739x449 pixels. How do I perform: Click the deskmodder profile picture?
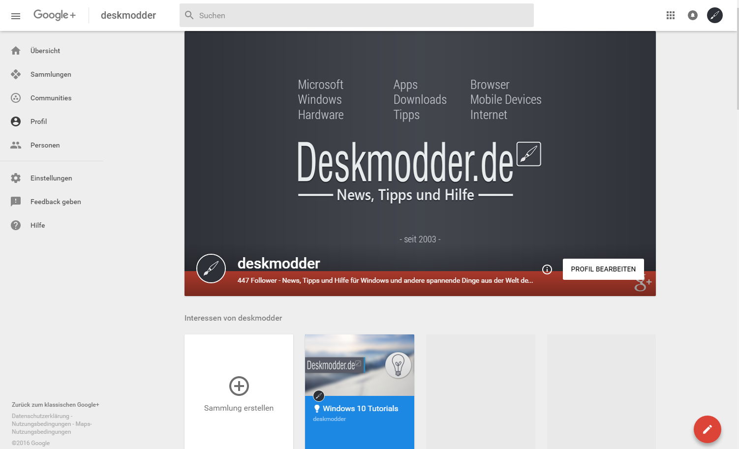click(x=211, y=269)
